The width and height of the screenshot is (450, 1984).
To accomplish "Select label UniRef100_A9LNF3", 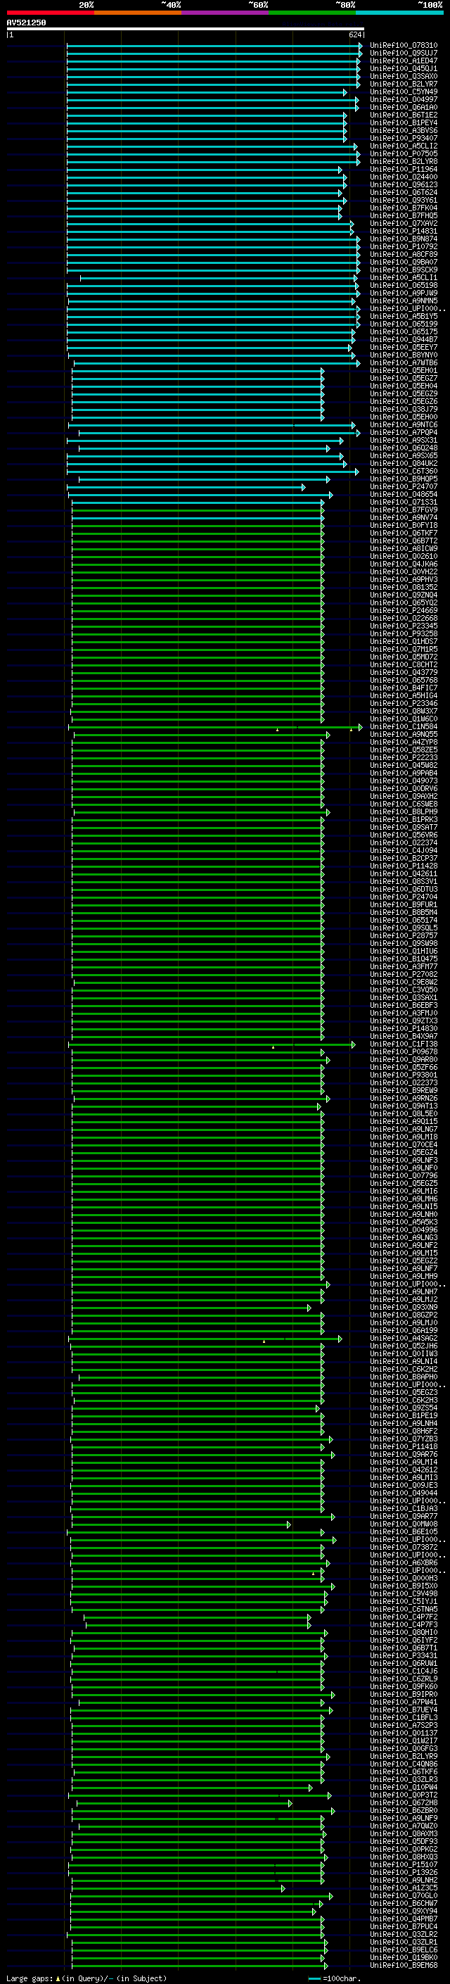I will (x=404, y=1161).
